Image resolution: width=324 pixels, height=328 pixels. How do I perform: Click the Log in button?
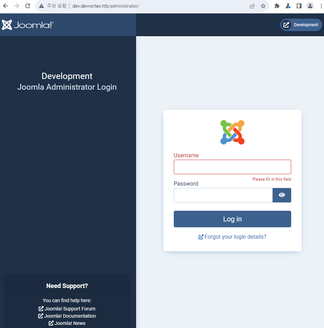tap(232, 219)
